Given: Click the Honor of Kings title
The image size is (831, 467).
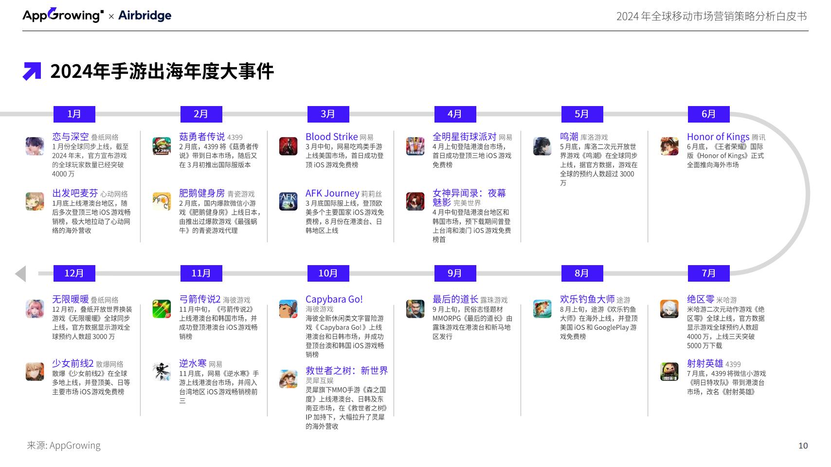Looking at the screenshot, I should [718, 137].
